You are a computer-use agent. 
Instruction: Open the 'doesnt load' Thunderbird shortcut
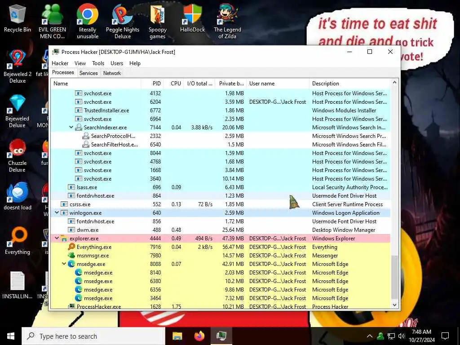tap(18, 196)
